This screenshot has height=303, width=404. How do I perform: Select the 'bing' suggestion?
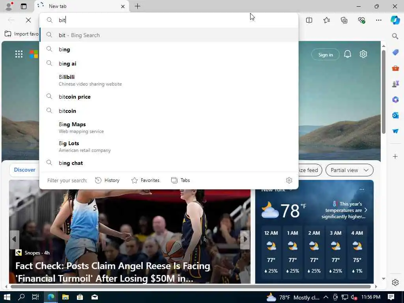point(169,49)
